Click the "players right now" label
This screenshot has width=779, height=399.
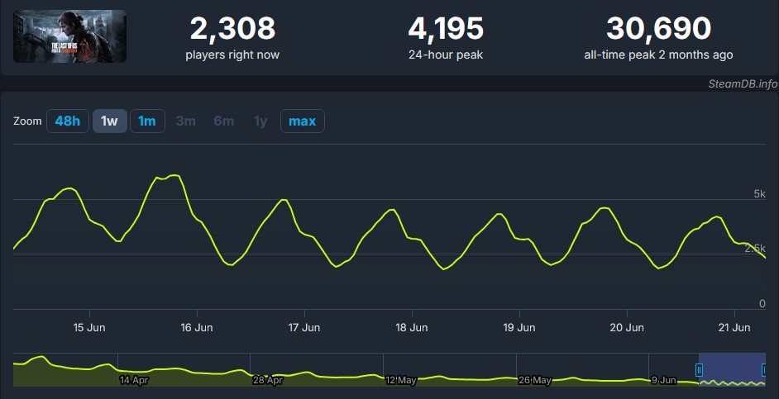tap(232, 55)
